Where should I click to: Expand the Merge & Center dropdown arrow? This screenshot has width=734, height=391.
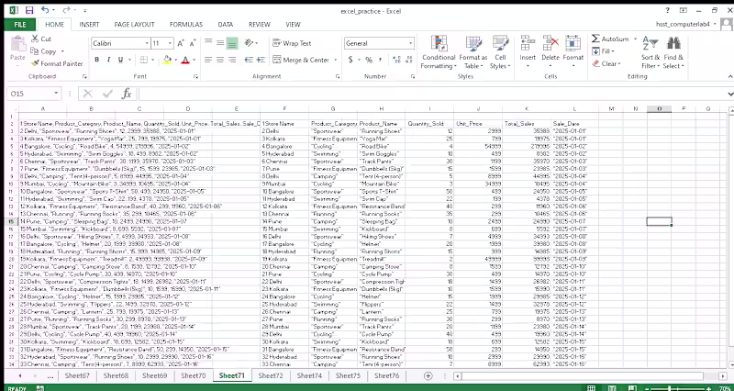[x=335, y=60]
